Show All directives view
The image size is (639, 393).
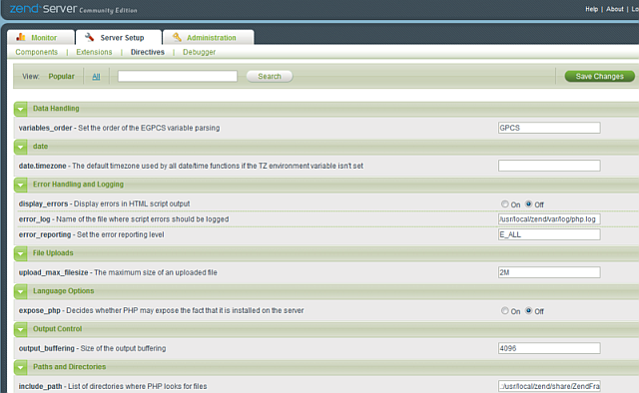[96, 77]
